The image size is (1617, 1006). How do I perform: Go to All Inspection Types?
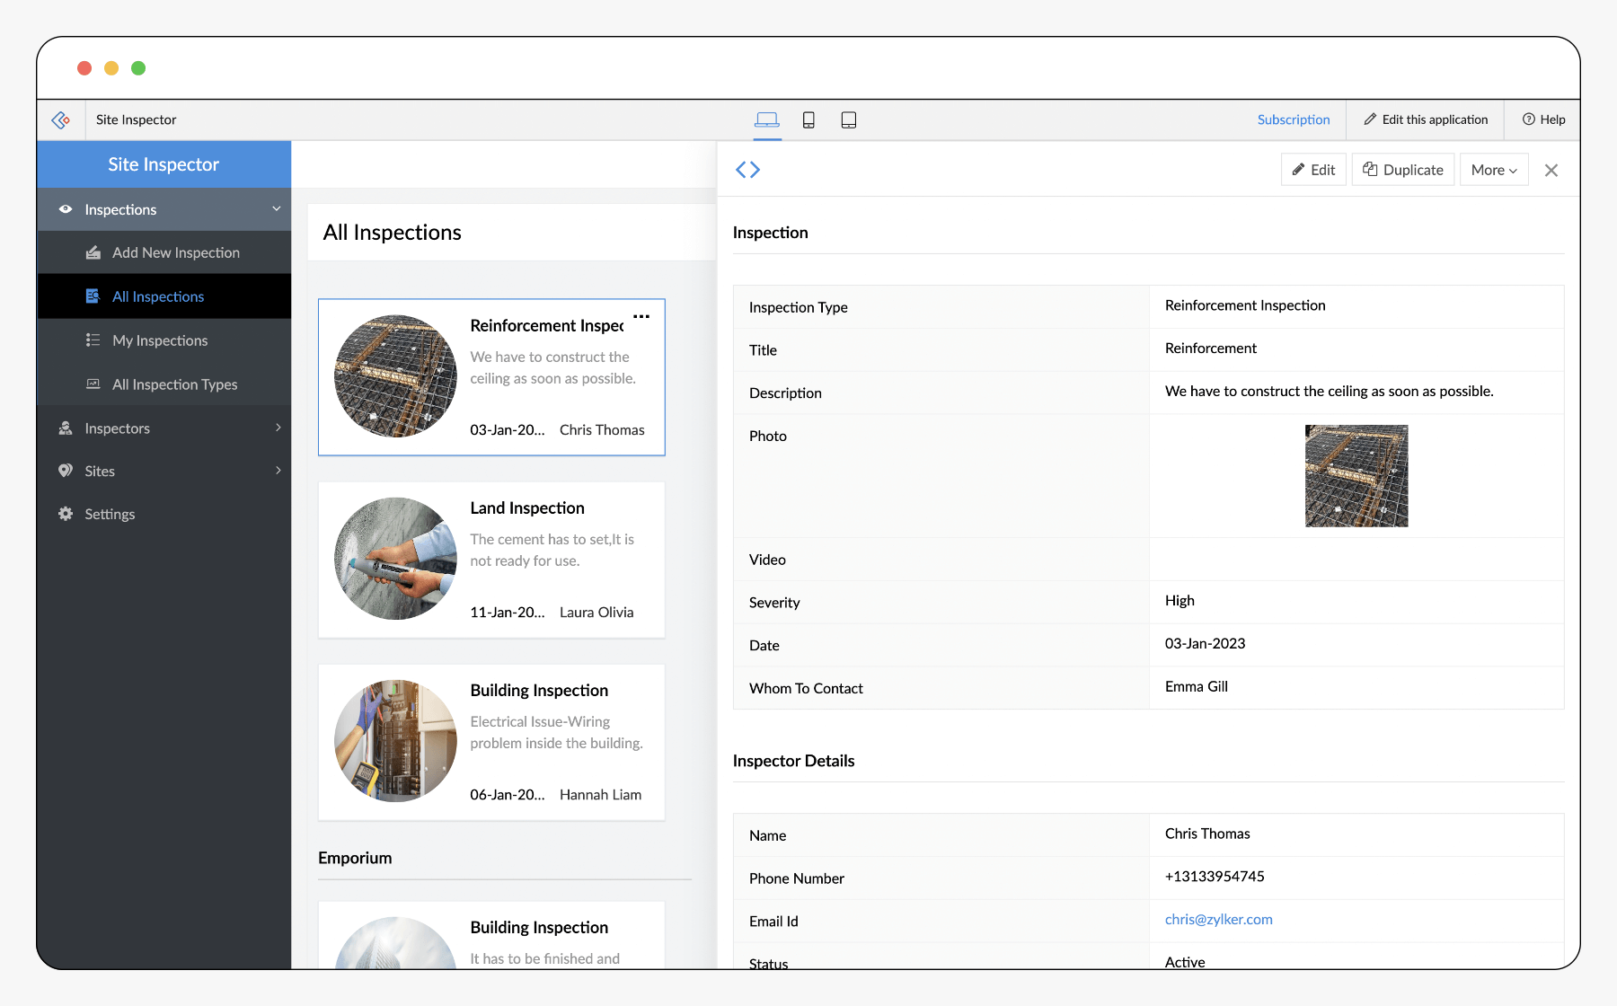tap(174, 384)
